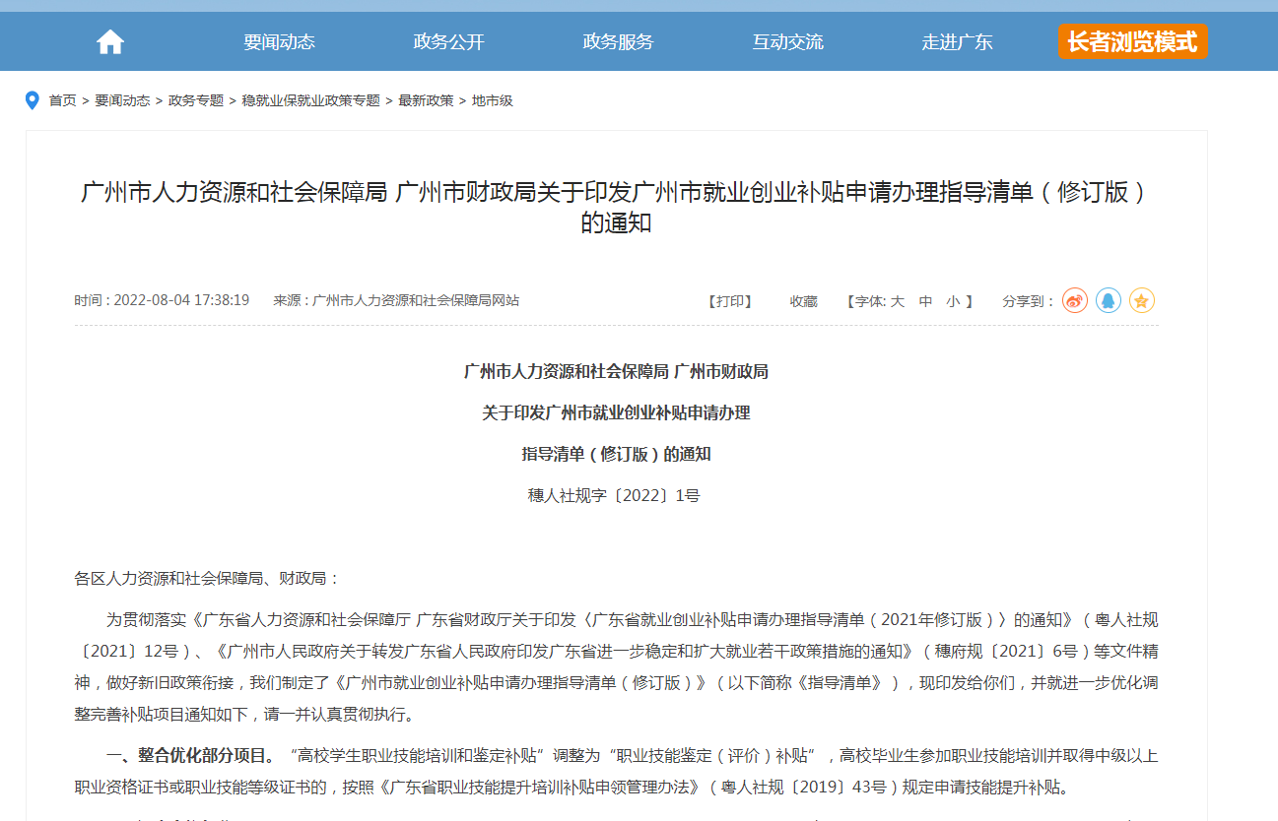Click 首页 in the breadcrumb
The image size is (1278, 821).
[63, 100]
